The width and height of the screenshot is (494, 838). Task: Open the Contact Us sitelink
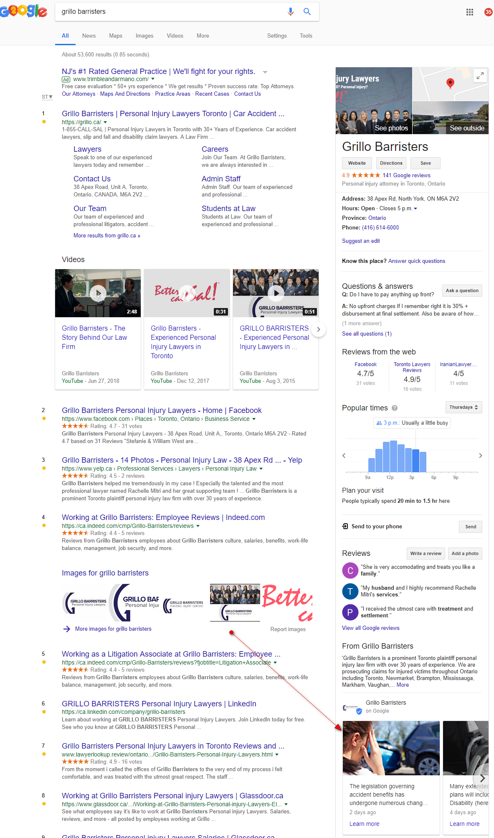(92, 179)
